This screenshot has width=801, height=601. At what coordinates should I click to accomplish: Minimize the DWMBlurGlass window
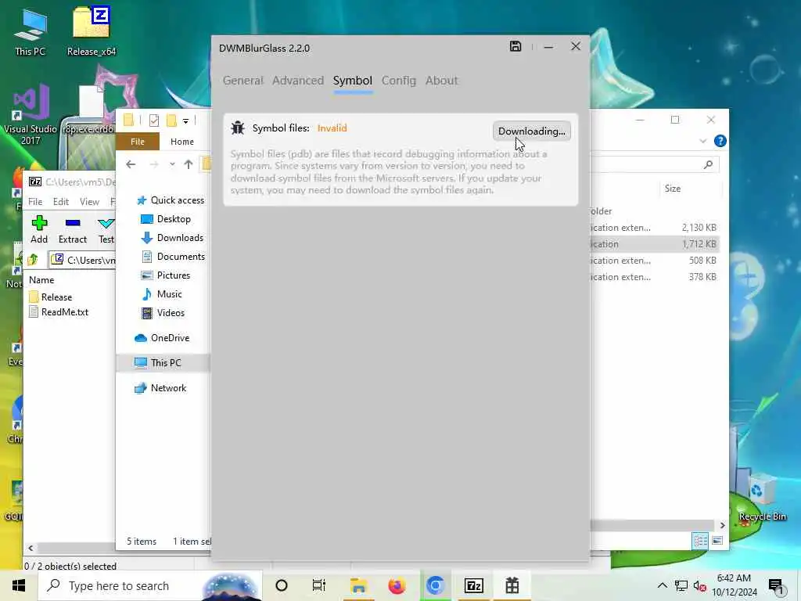pyautogui.click(x=548, y=47)
